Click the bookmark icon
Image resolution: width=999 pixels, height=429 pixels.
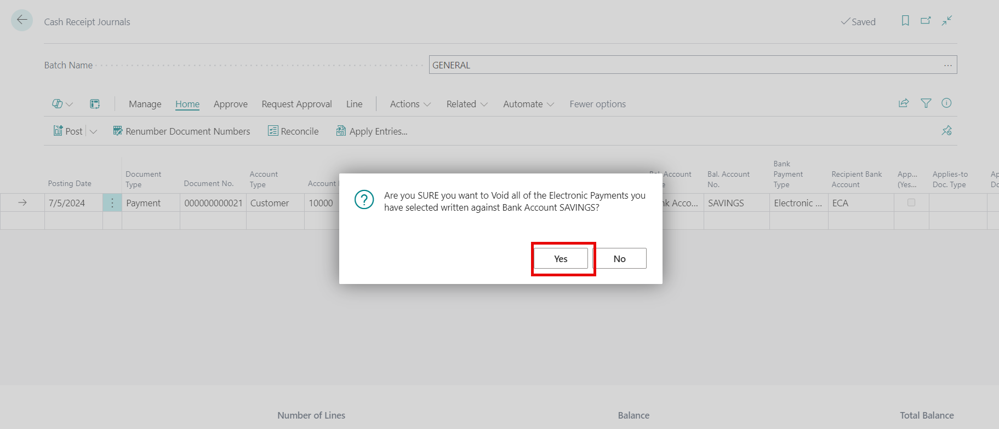905,21
